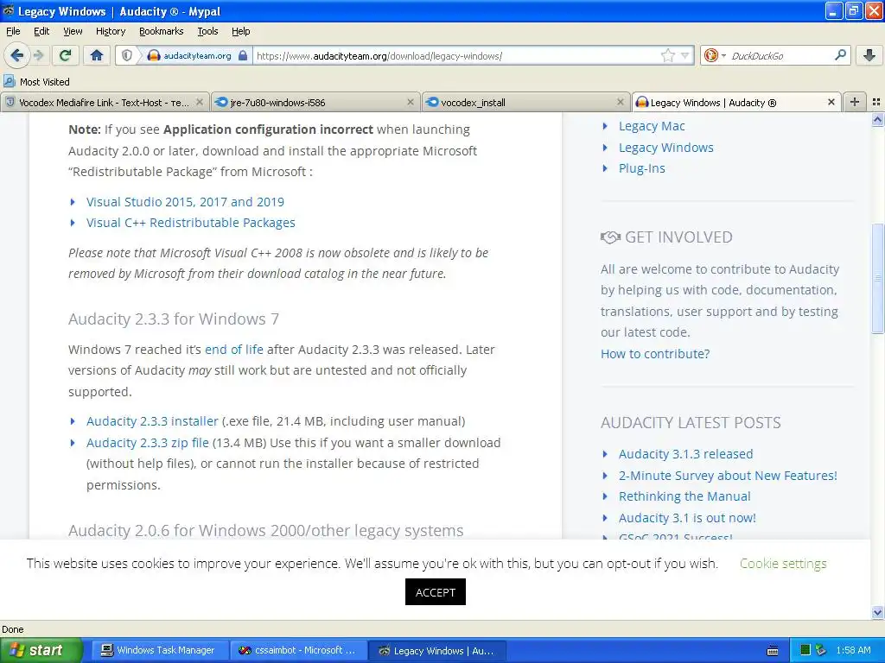
Task: Click the scrollbar up arrow
Action: click(878, 119)
